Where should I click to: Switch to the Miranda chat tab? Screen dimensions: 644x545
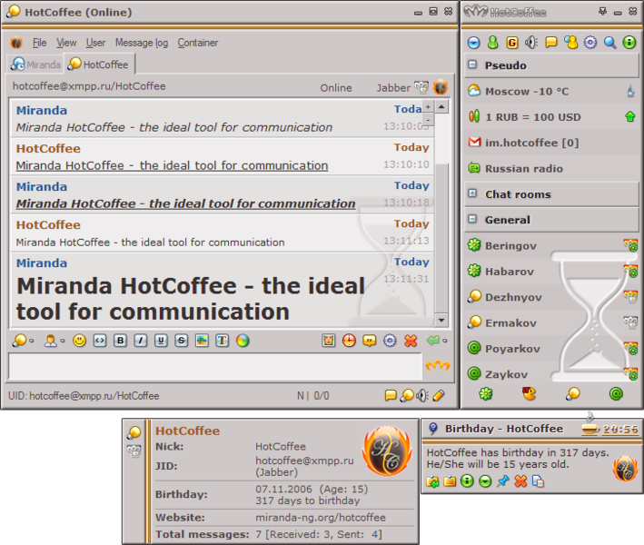click(x=35, y=64)
